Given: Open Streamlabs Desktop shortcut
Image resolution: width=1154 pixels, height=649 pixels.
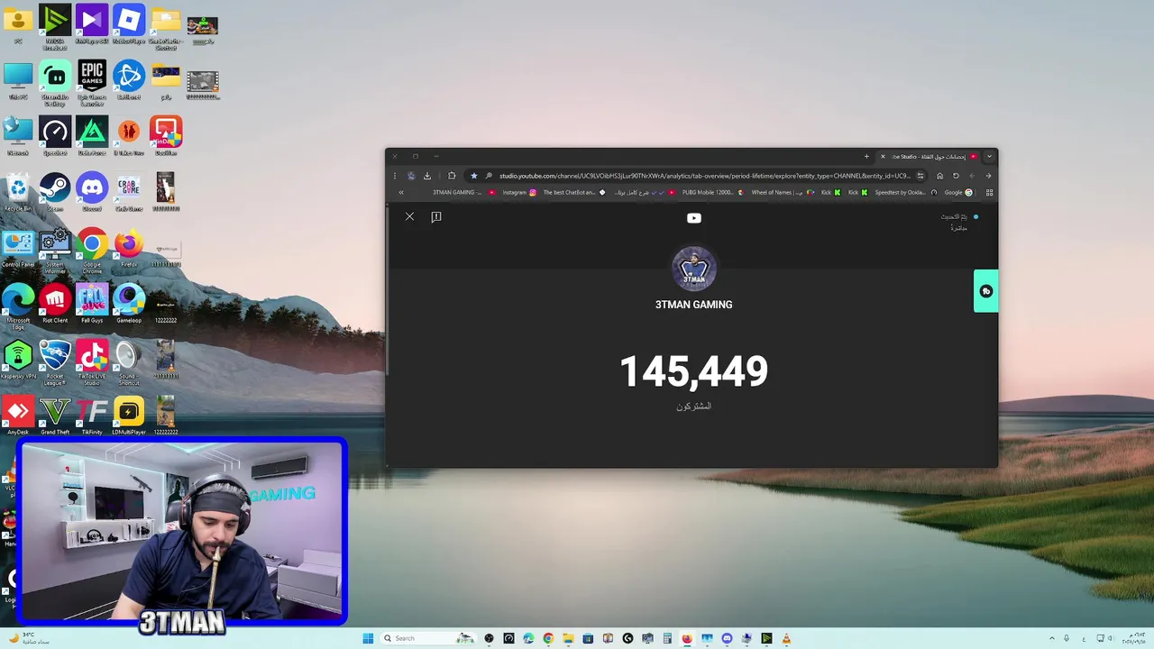Looking at the screenshot, I should pos(55,83).
